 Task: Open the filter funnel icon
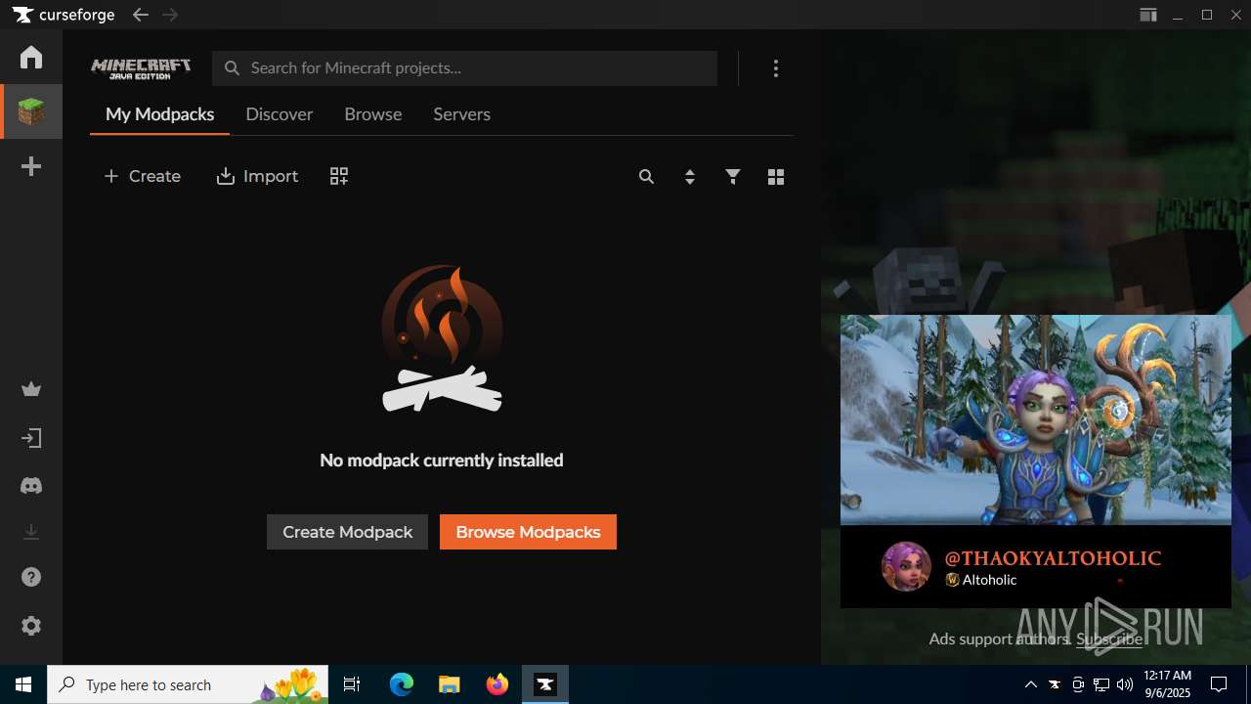(x=733, y=177)
